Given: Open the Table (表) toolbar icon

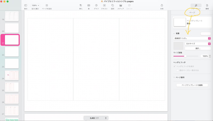Looking at the screenshot, I should click(89, 5).
